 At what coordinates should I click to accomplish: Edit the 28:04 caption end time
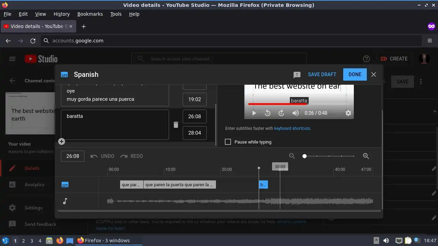[195, 133]
